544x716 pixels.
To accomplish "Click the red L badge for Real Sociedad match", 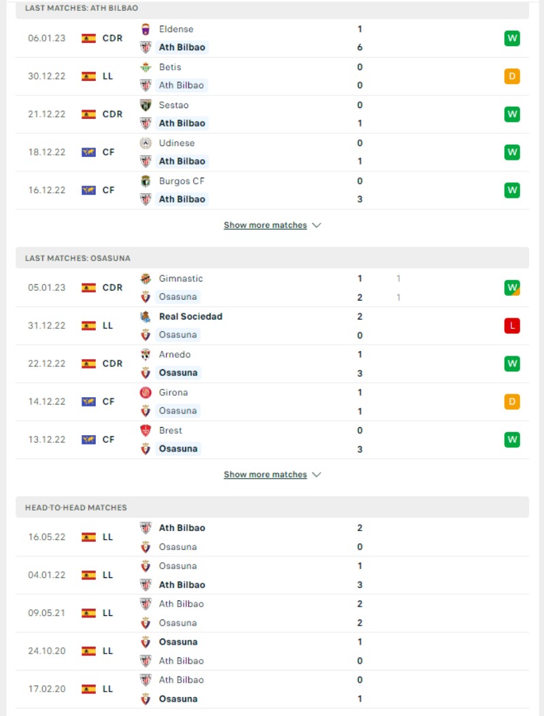I will tap(512, 326).
